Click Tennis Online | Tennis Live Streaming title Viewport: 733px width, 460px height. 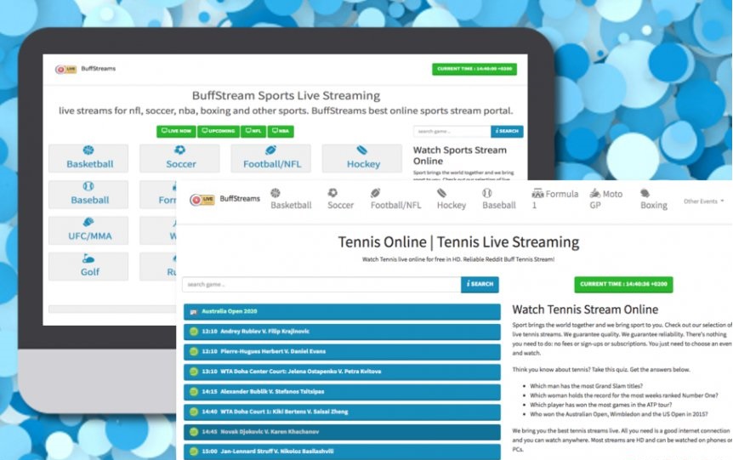click(x=458, y=242)
